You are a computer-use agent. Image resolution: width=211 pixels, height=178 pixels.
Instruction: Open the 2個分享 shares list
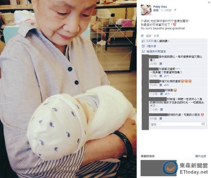(151, 46)
